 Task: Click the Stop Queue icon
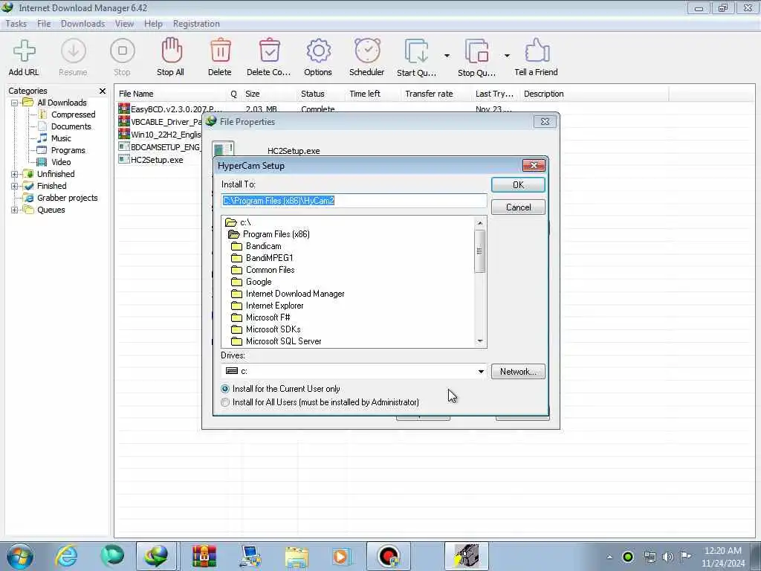(x=476, y=57)
